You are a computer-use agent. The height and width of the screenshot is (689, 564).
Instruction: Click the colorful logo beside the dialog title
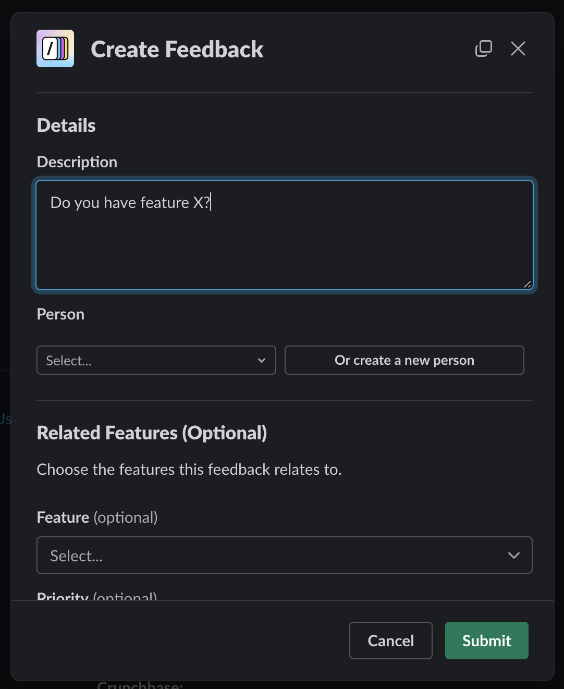[55, 48]
